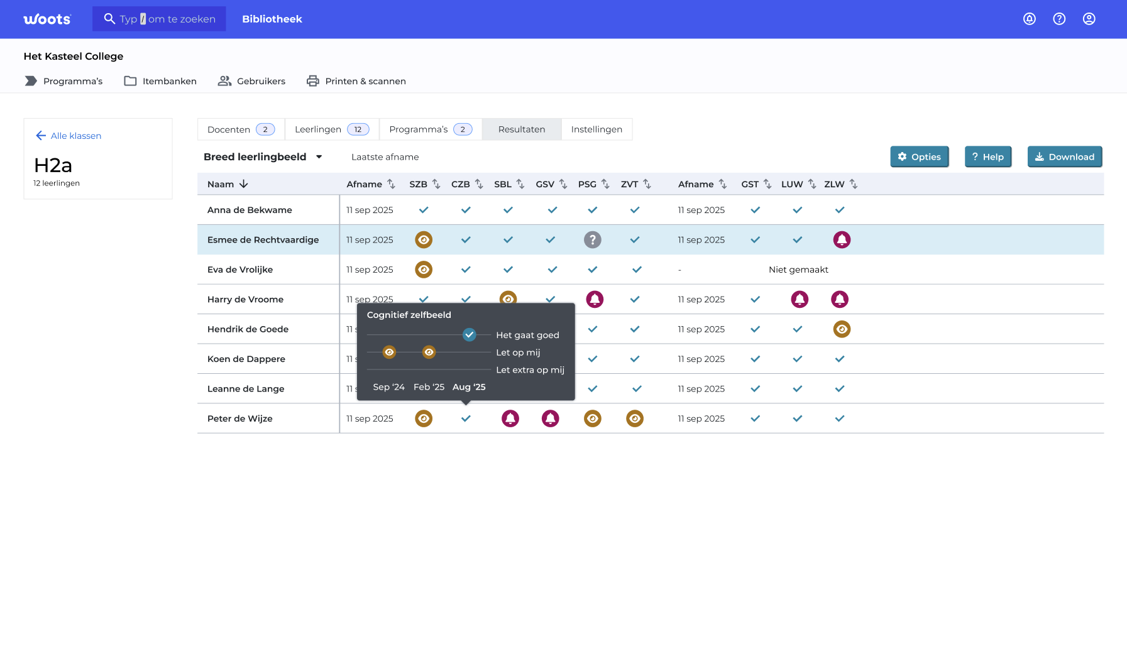Viewport: 1127px width, 666px height.
Task: Click Harry's magenta bell LUW alert
Action: point(799,299)
